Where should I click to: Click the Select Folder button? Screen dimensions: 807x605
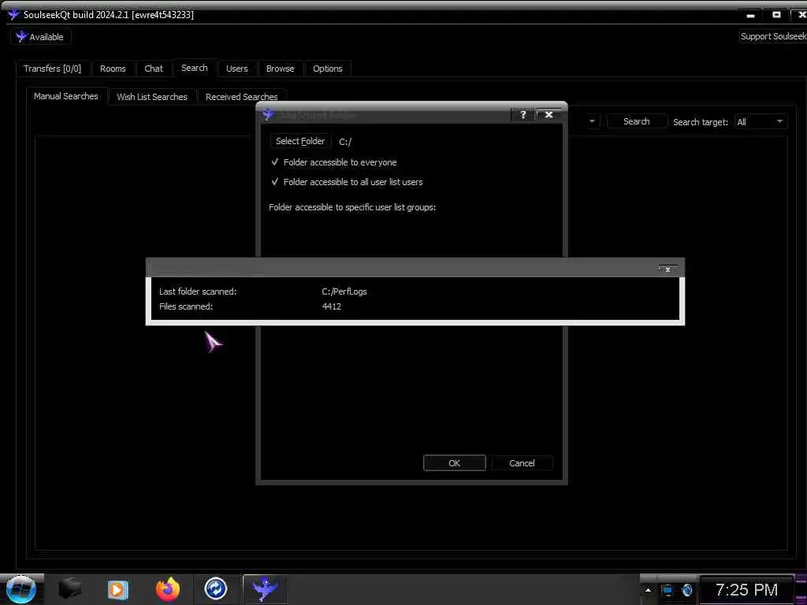[x=300, y=141]
